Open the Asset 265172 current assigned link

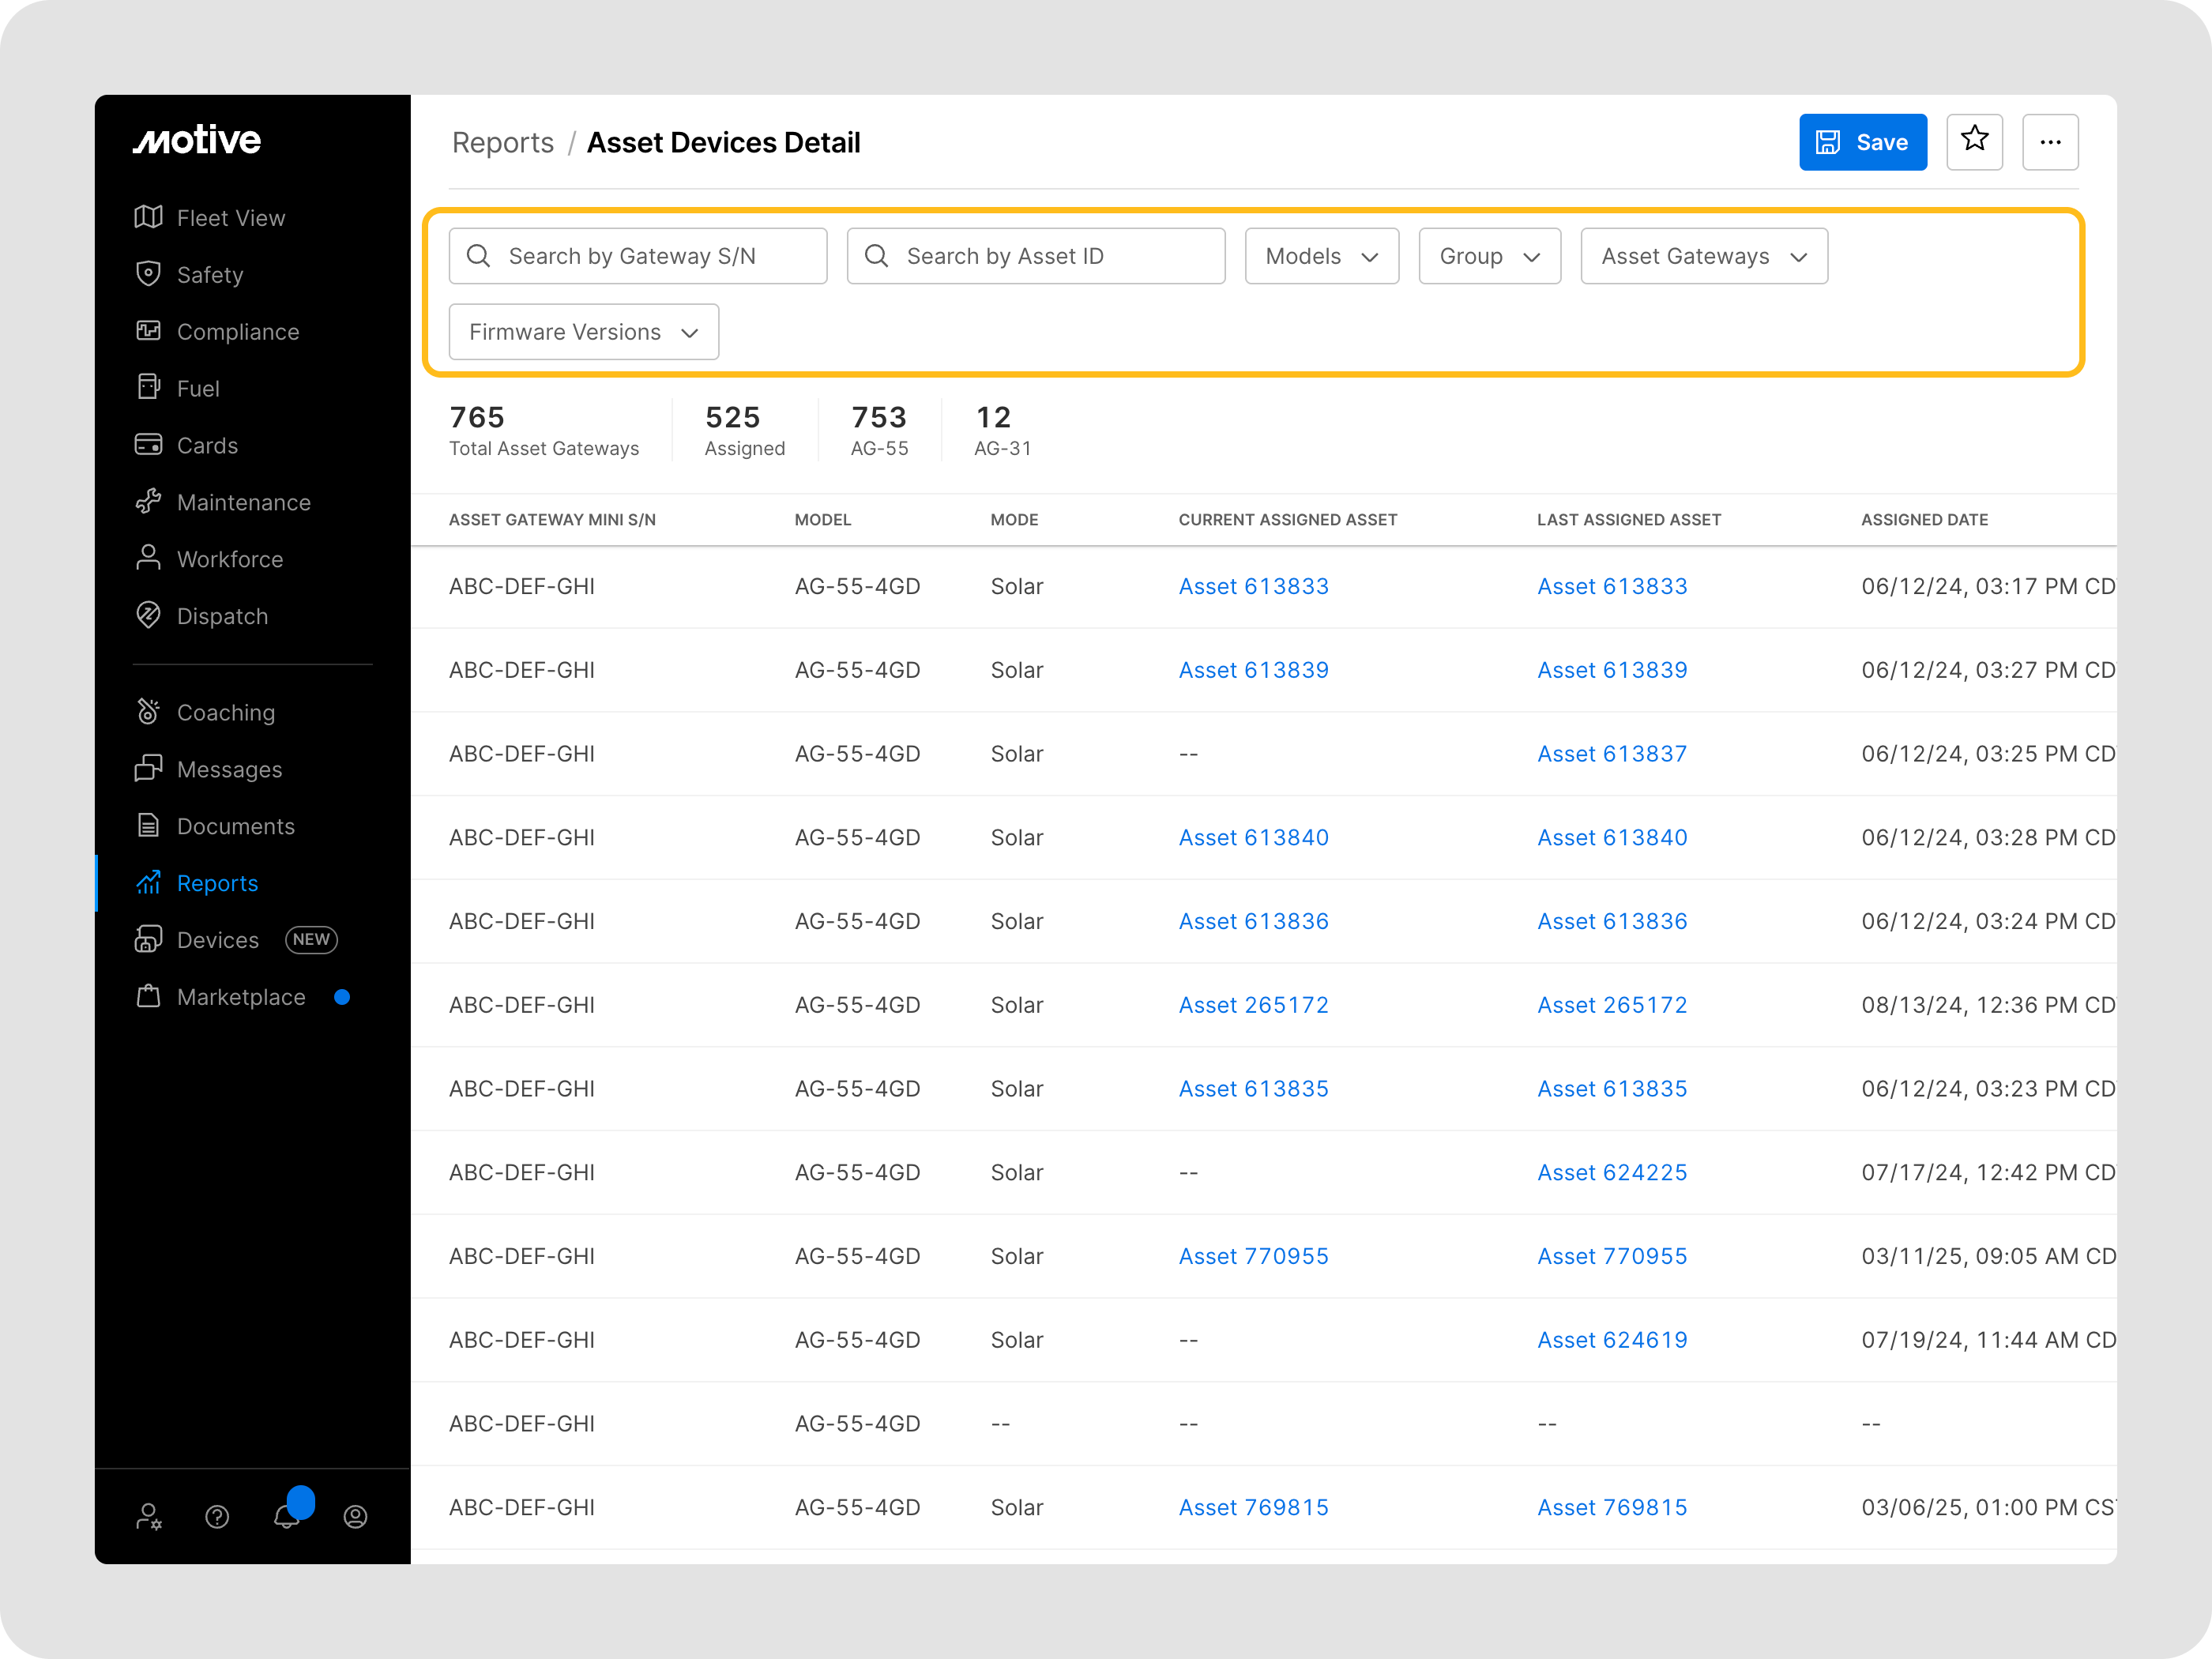[1253, 1004]
